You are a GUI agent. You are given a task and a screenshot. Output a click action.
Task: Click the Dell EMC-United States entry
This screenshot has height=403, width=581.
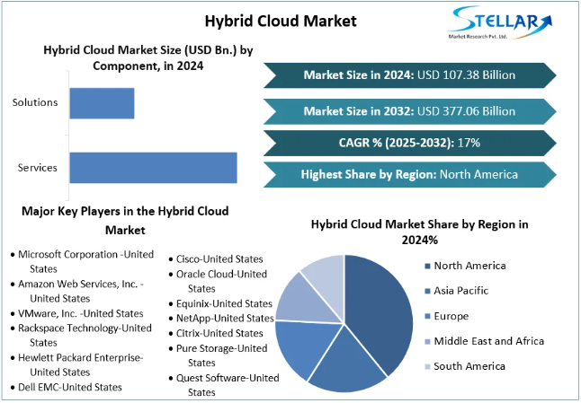(70, 387)
